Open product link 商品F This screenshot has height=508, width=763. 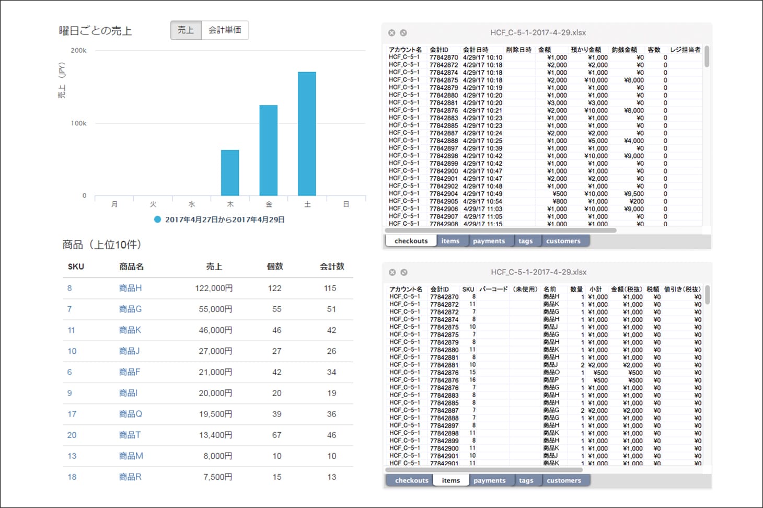click(x=130, y=372)
